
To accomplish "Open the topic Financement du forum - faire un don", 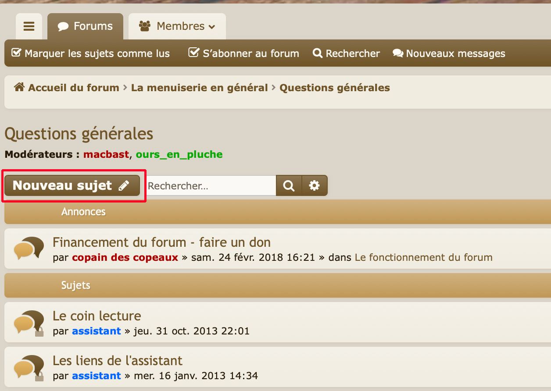I will pyautogui.click(x=161, y=242).
